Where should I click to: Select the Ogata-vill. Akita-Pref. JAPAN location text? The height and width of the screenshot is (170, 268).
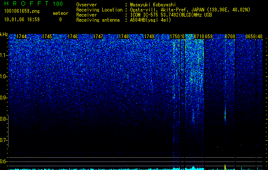point(190,10)
